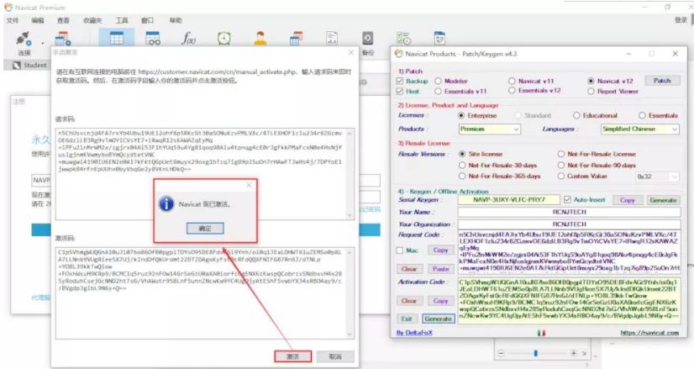
Task: Click the zoom slider handle below keygen
Action: click(x=535, y=353)
